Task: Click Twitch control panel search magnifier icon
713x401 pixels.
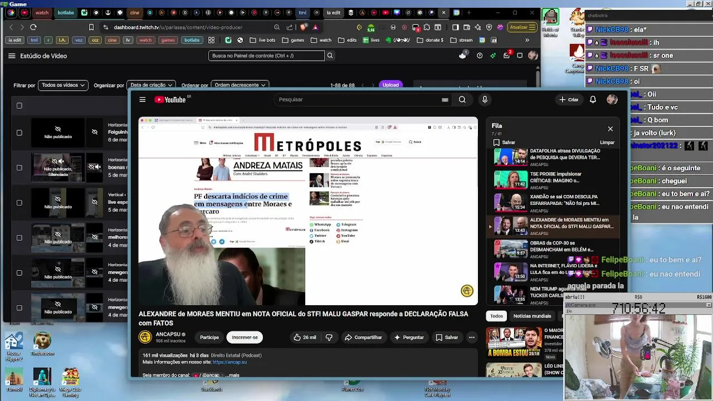Action: tap(330, 56)
